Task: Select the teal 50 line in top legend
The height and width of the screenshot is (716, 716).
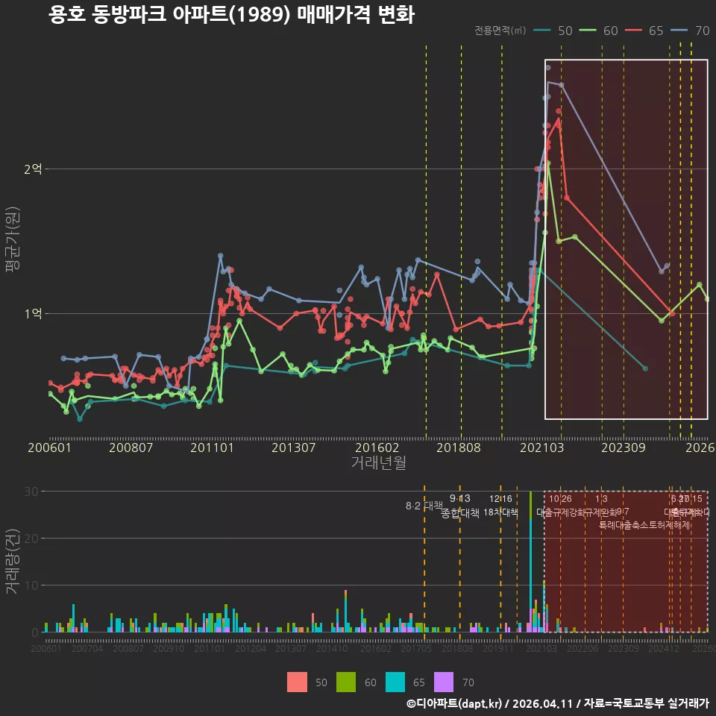Action: pos(542,31)
